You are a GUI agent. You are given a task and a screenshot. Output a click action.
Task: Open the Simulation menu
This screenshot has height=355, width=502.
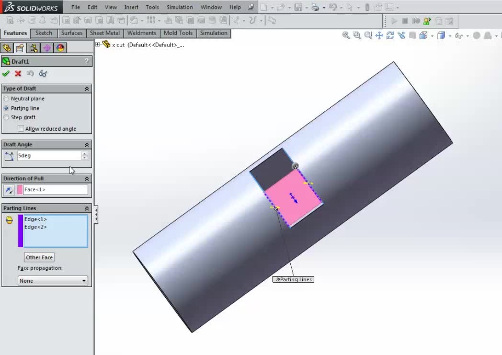tap(179, 7)
